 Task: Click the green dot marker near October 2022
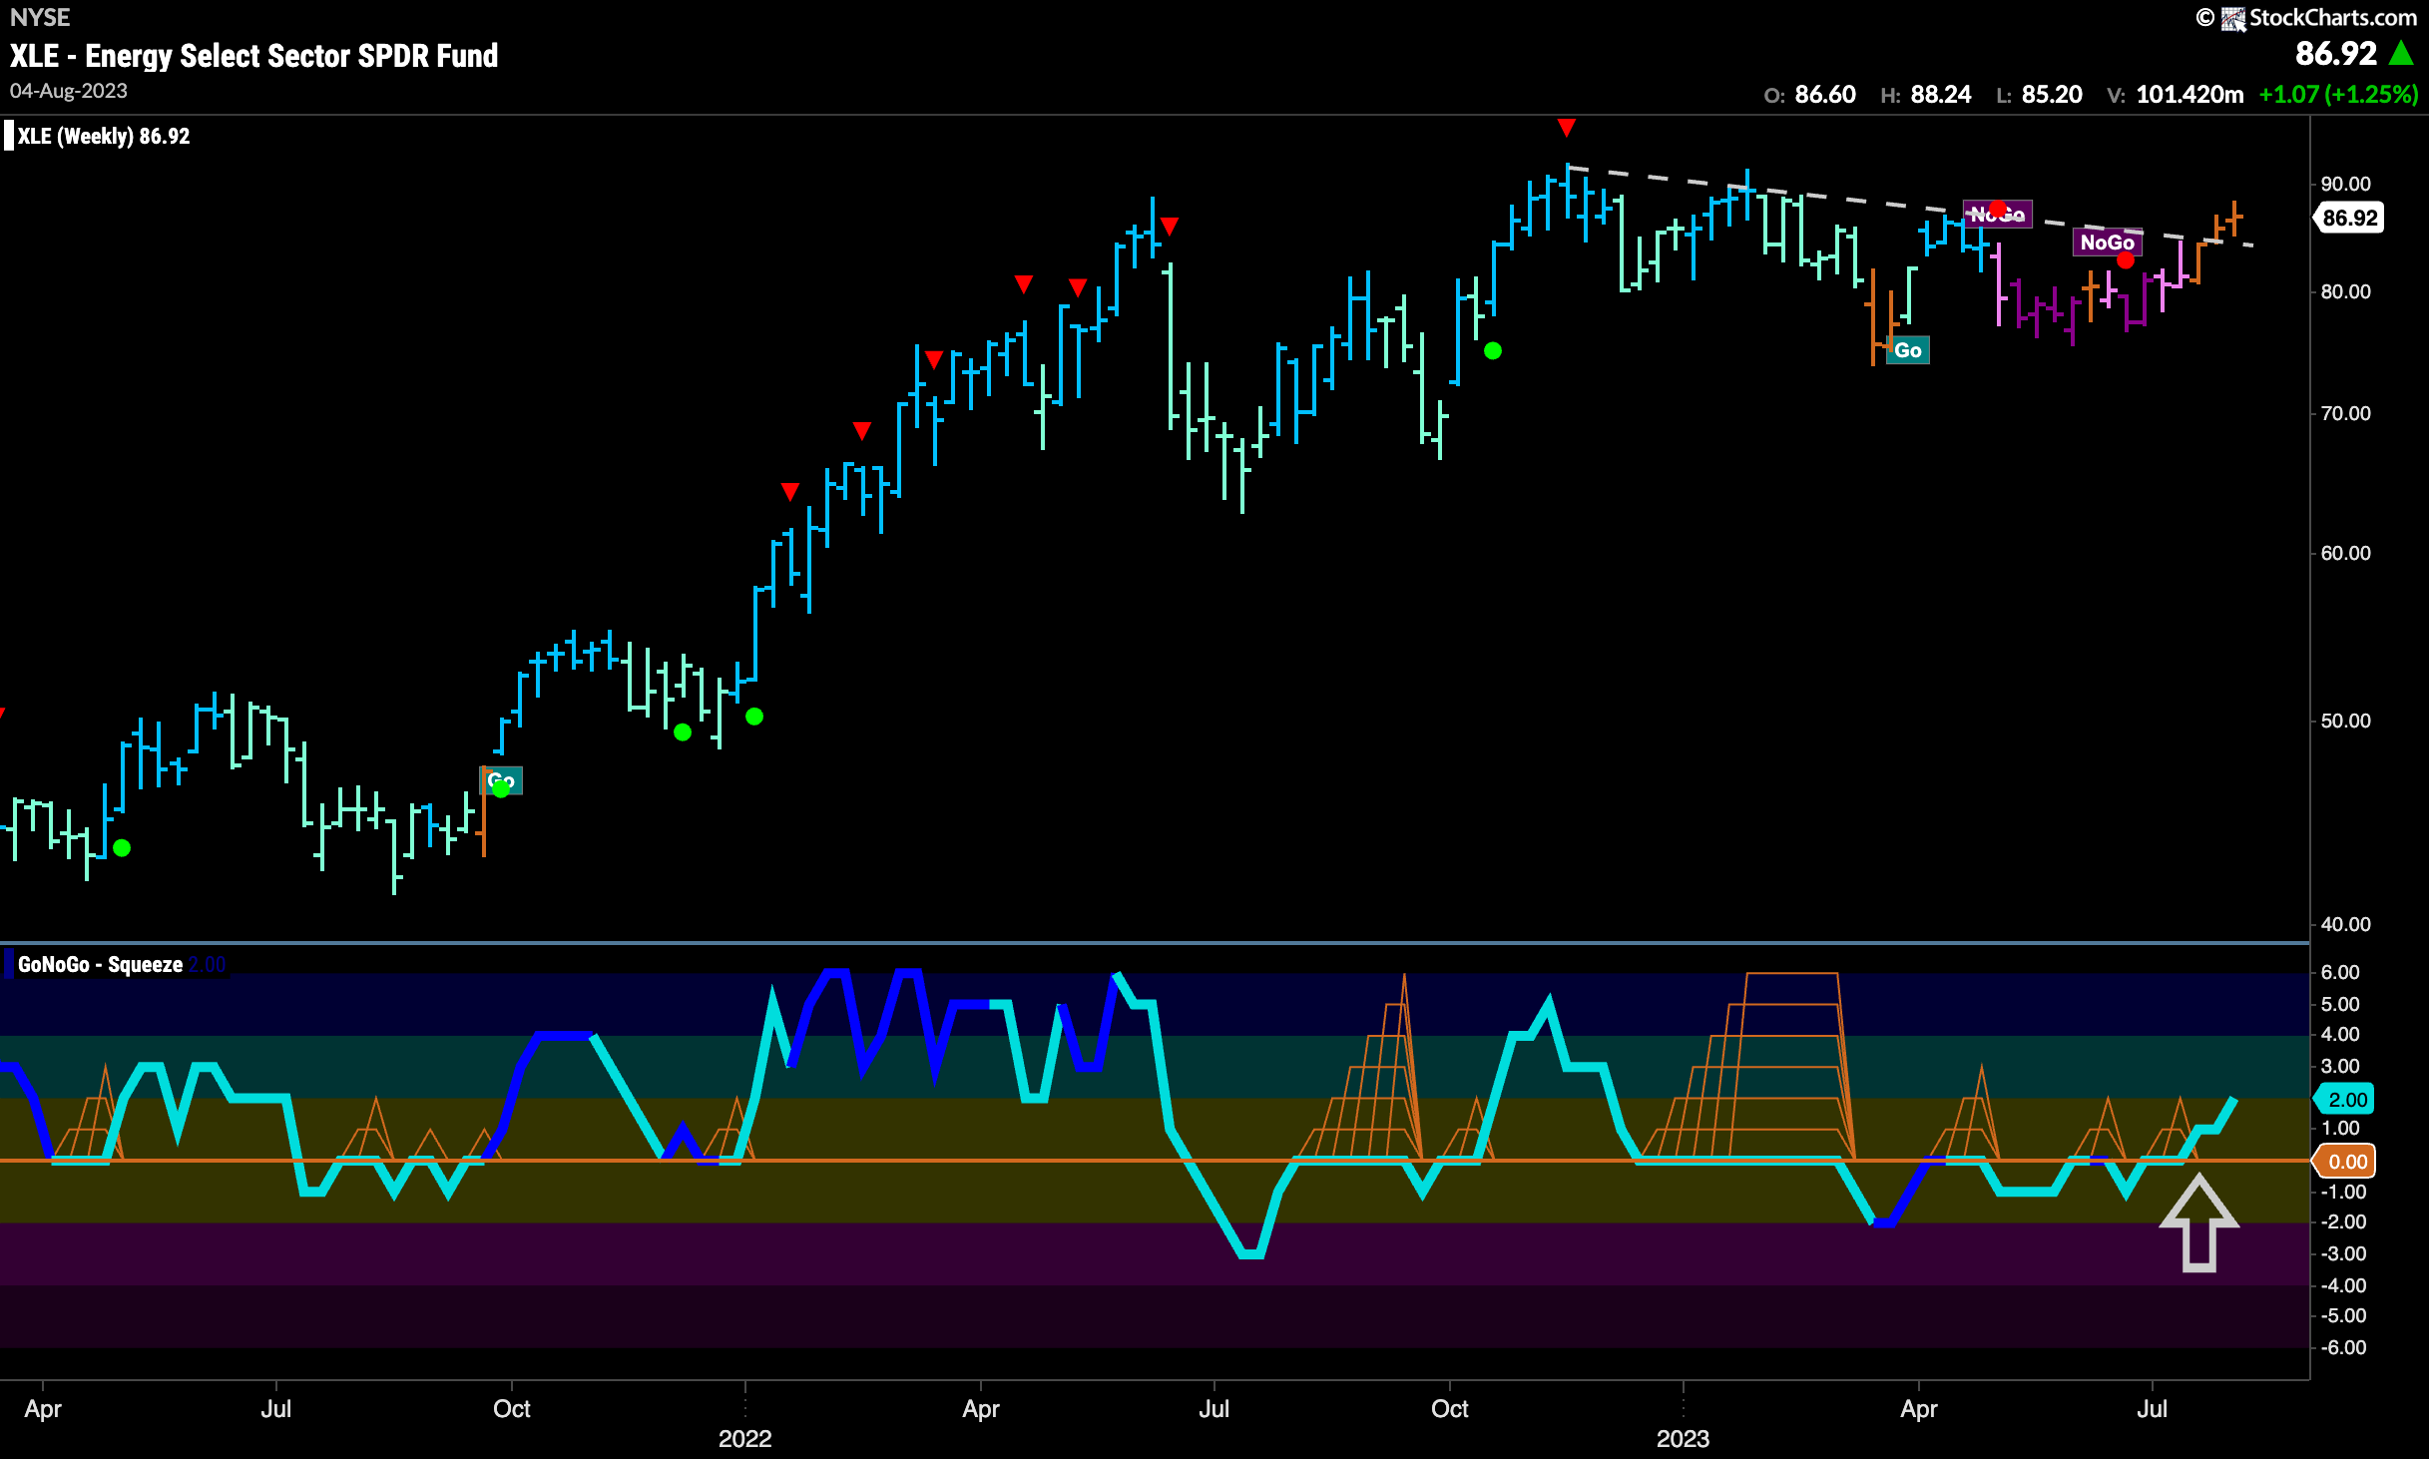pos(1492,350)
